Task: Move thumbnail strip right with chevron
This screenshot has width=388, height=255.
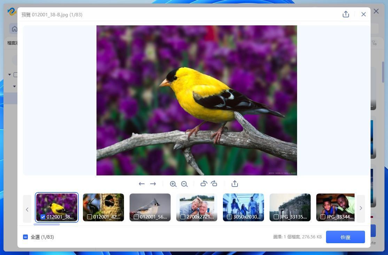Action: click(361, 208)
